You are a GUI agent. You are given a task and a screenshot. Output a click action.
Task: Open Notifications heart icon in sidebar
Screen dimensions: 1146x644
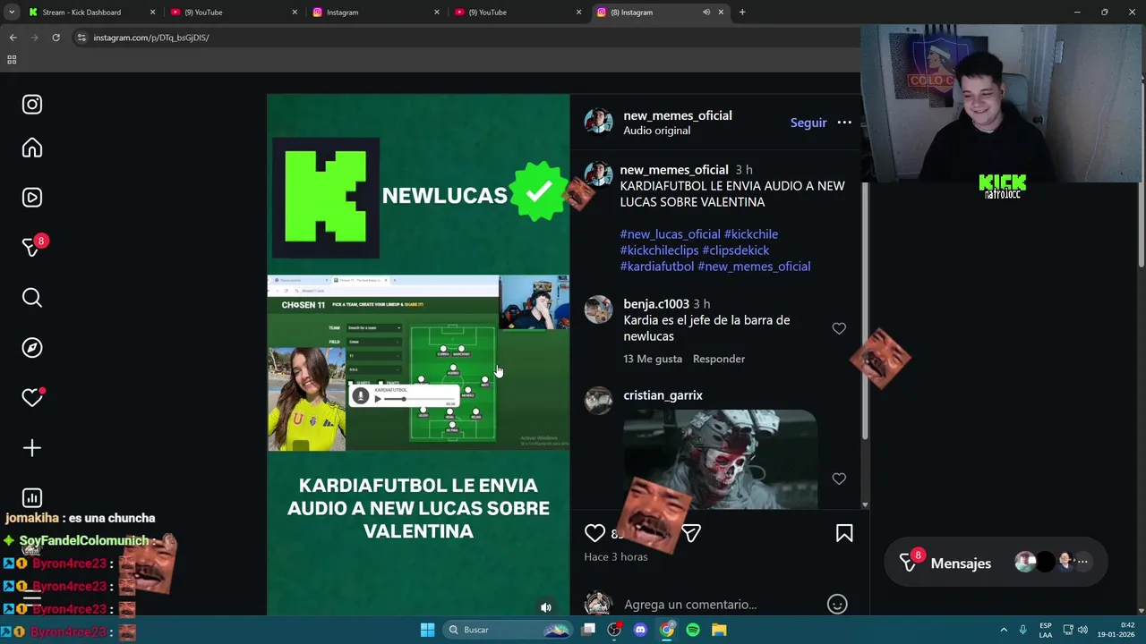point(32,398)
